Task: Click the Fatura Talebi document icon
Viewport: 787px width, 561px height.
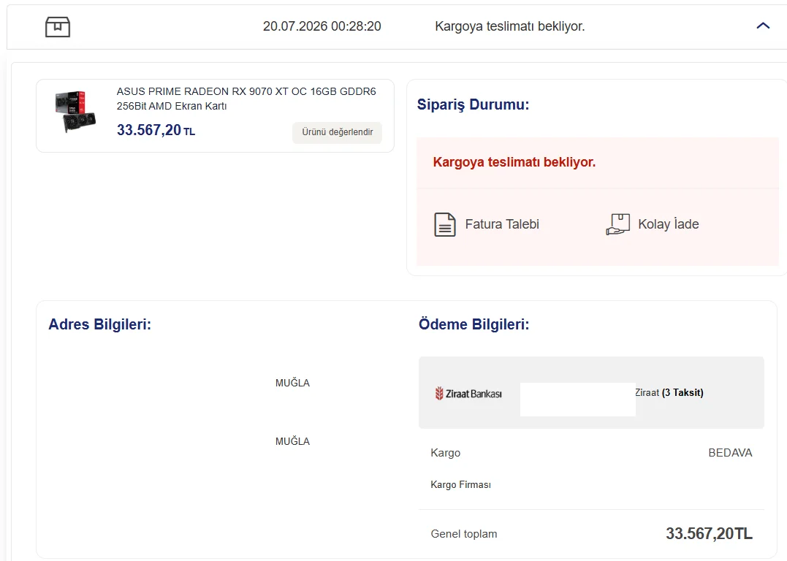Action: point(445,224)
